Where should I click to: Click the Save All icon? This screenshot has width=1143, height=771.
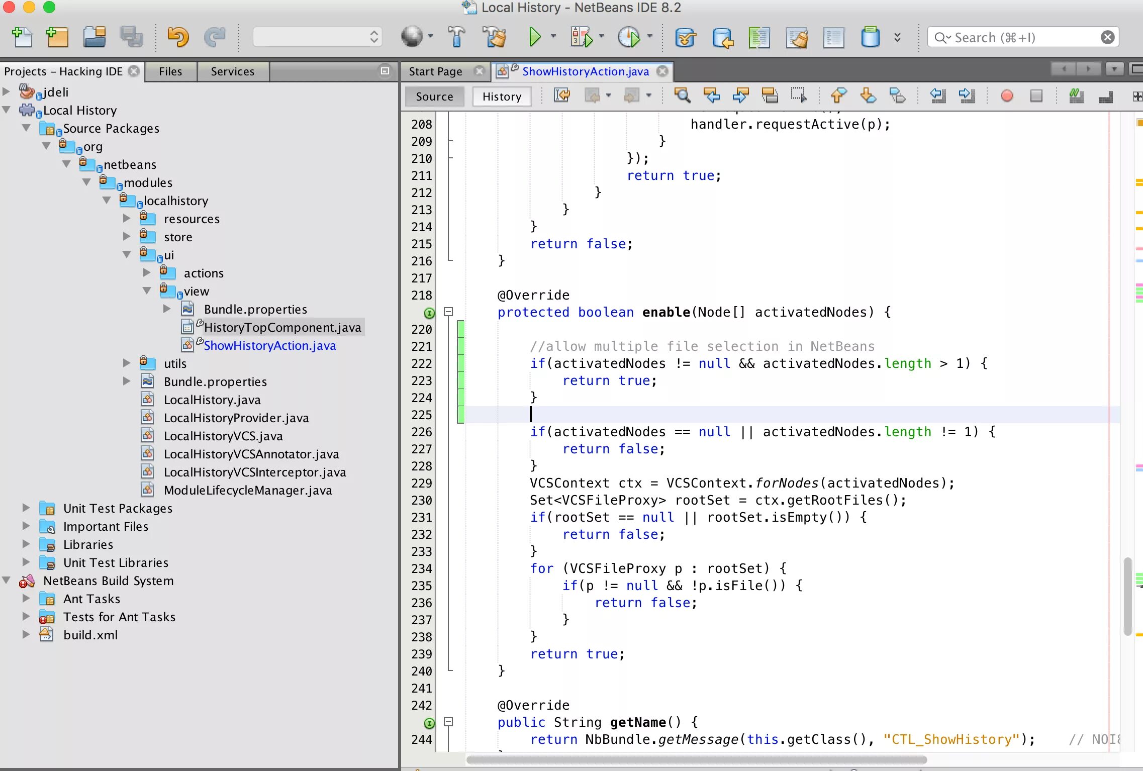coord(132,37)
